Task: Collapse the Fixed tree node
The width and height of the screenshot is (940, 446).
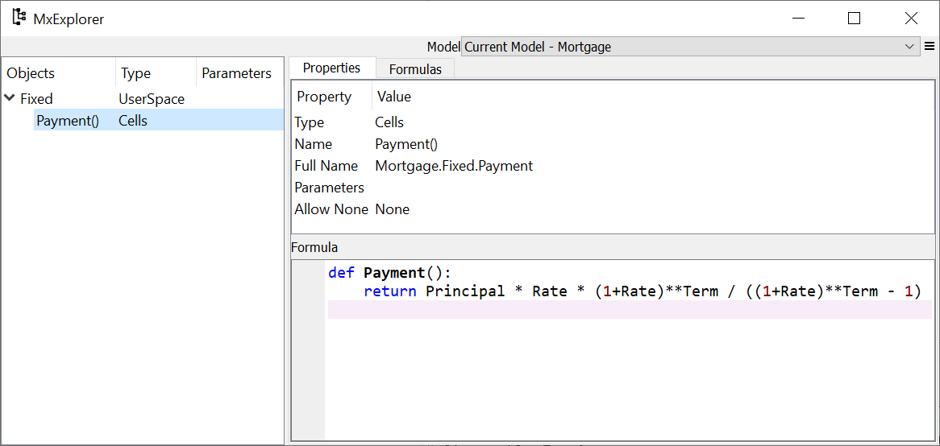Action: click(x=10, y=98)
